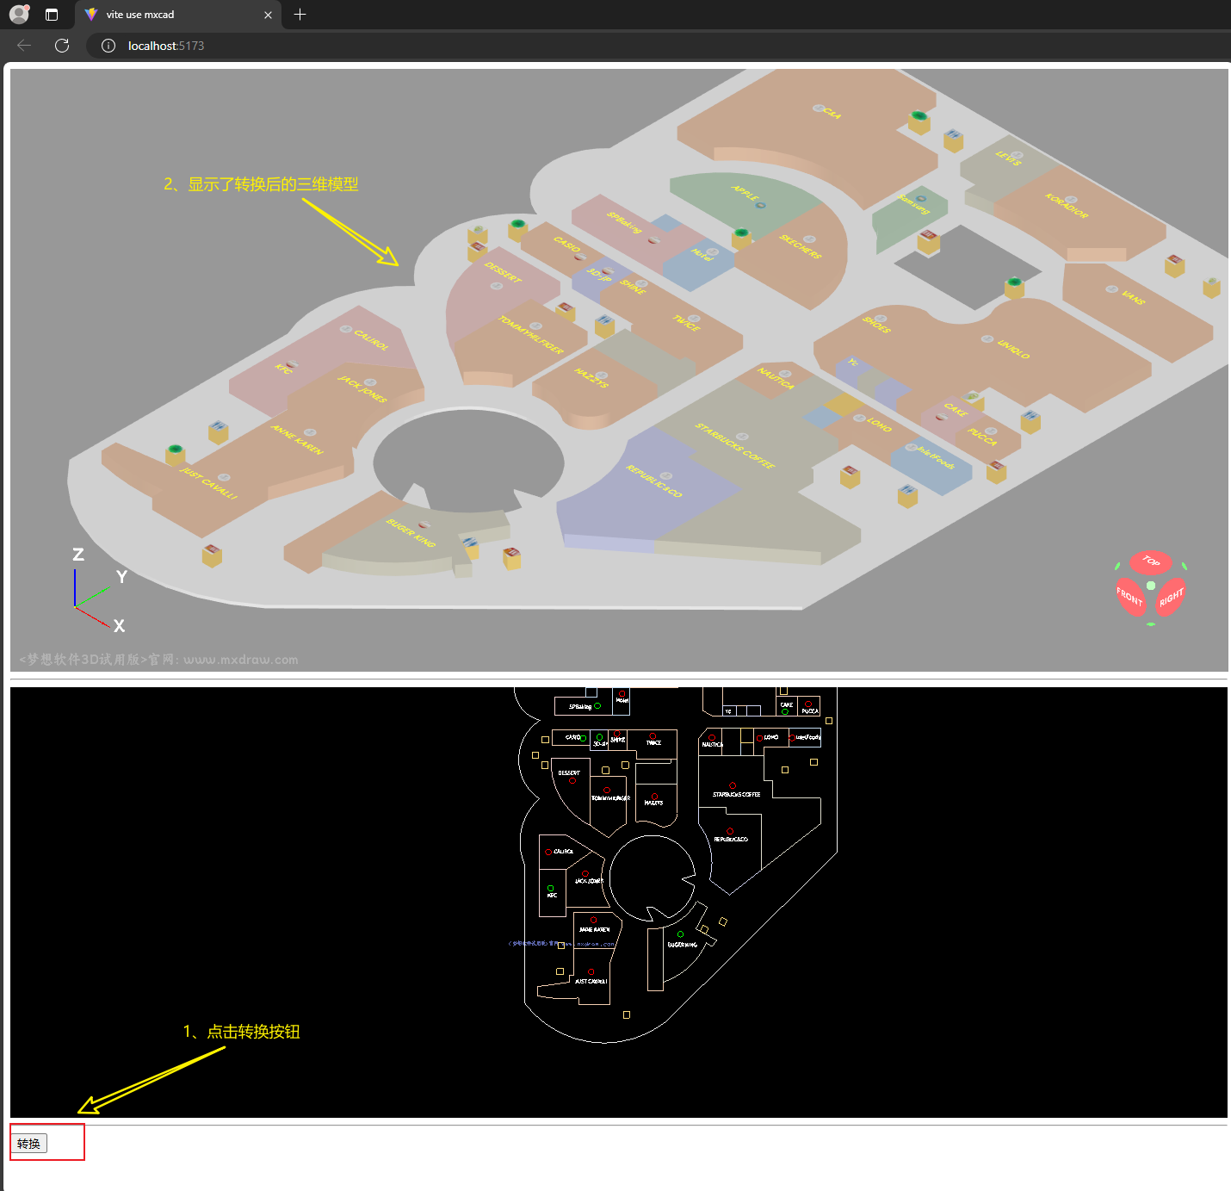Viewport: 1231px width, 1191px height.
Task: Click the TWICE label in 3D model
Action: point(686,323)
